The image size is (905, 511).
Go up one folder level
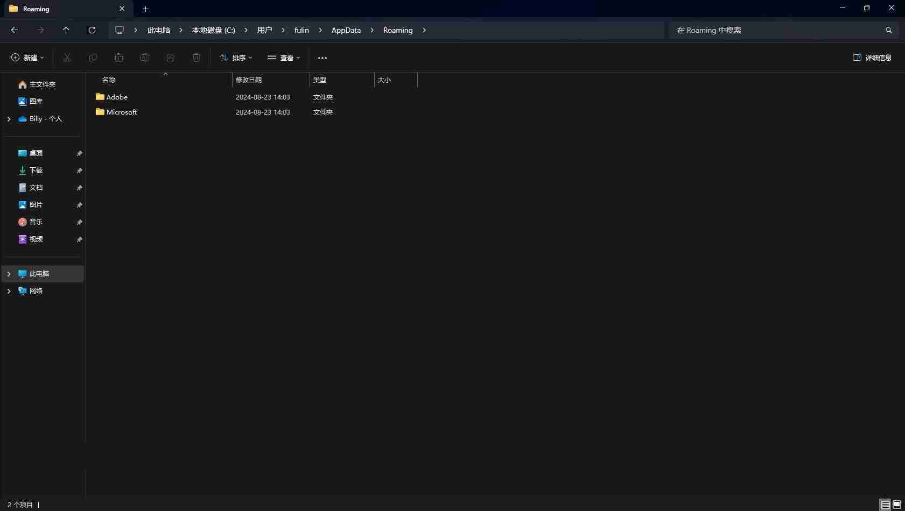pyautogui.click(x=66, y=30)
